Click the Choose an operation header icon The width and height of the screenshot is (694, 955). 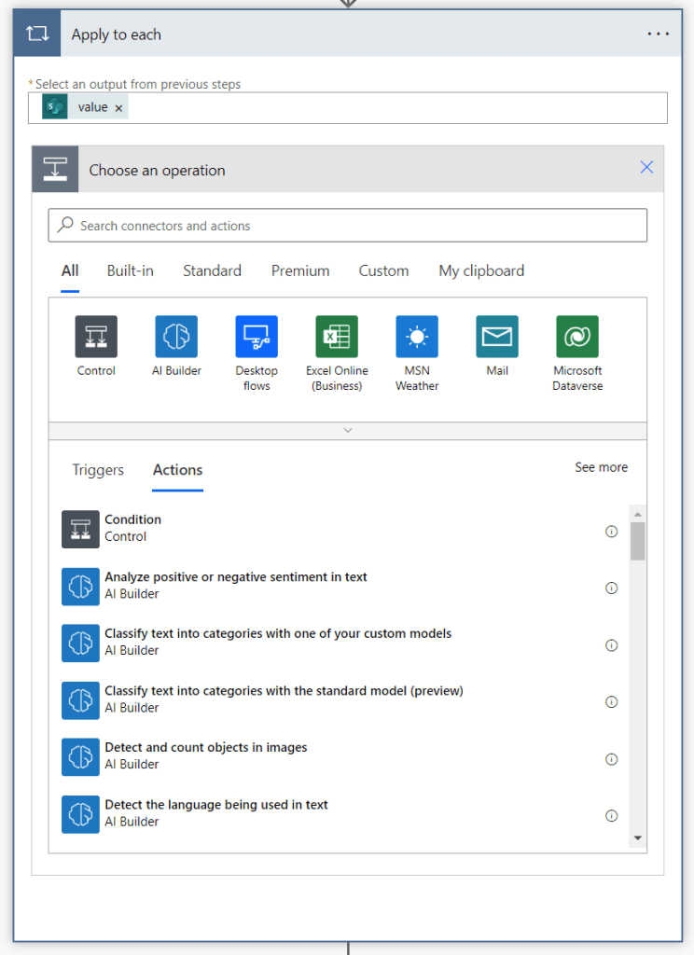55,170
